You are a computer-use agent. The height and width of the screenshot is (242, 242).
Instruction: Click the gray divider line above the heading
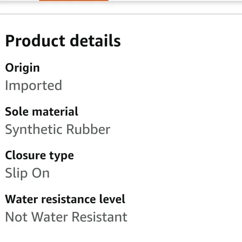[121, 14]
